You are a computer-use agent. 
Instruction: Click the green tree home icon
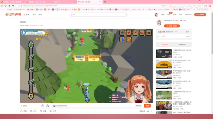pos(13,6)
